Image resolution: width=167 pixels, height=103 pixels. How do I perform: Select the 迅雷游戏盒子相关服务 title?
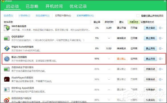tap(23, 67)
